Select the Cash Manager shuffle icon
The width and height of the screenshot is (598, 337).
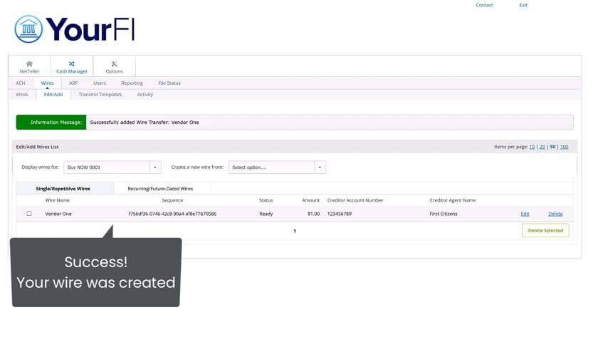[x=72, y=63]
